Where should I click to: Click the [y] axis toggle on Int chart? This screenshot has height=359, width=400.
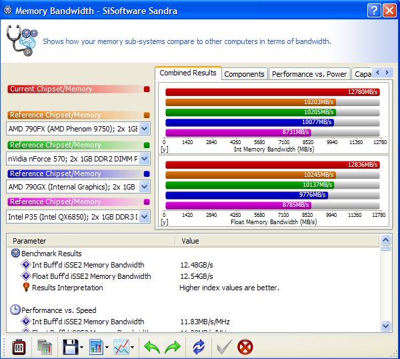coord(164,149)
